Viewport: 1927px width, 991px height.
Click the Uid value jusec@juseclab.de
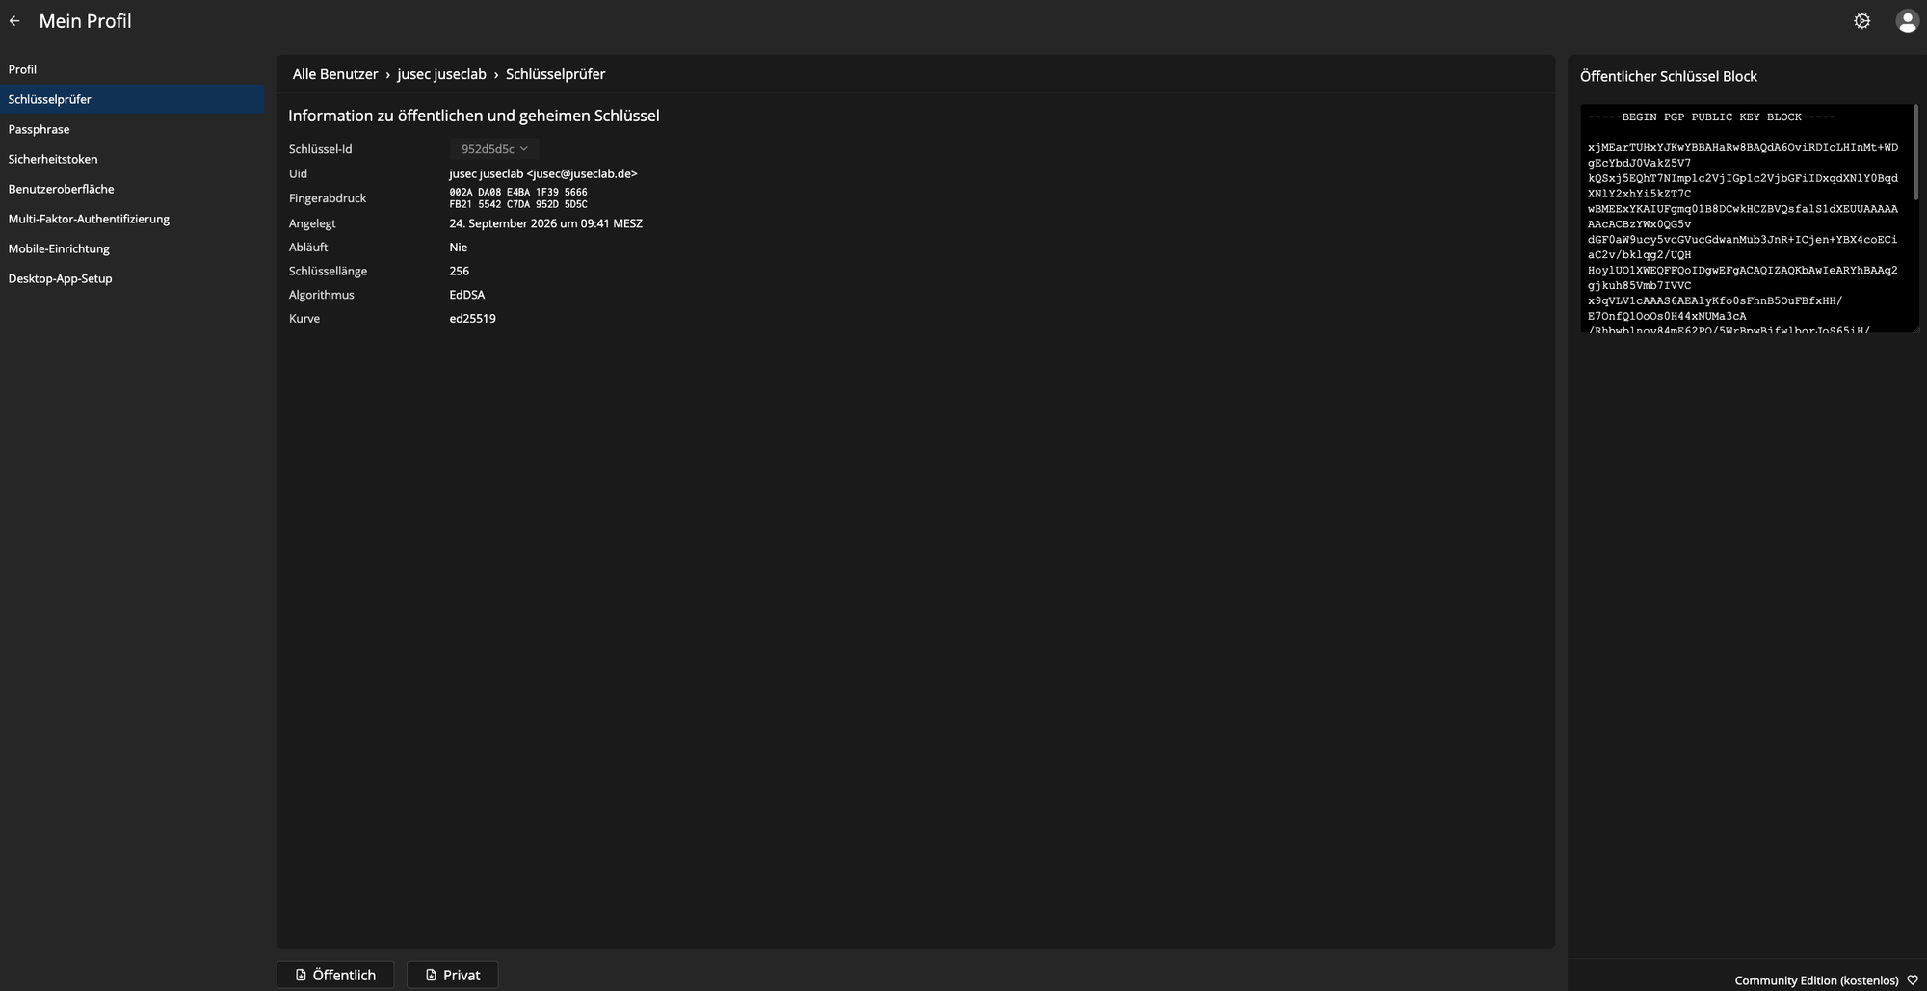point(543,173)
